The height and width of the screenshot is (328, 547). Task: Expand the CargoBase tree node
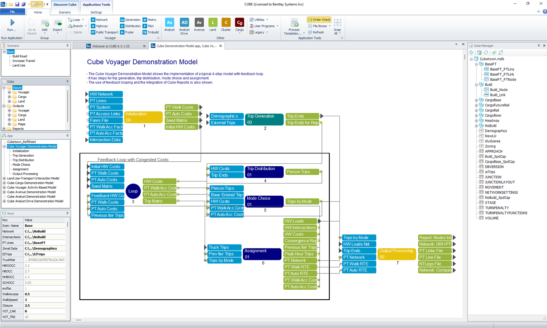(476, 100)
